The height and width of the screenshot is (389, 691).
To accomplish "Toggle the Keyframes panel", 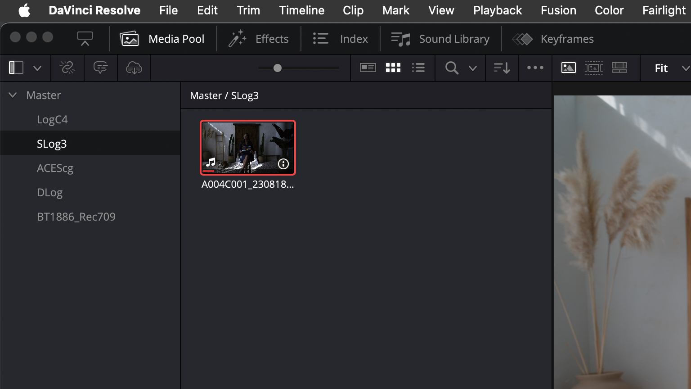I will [x=553, y=39].
